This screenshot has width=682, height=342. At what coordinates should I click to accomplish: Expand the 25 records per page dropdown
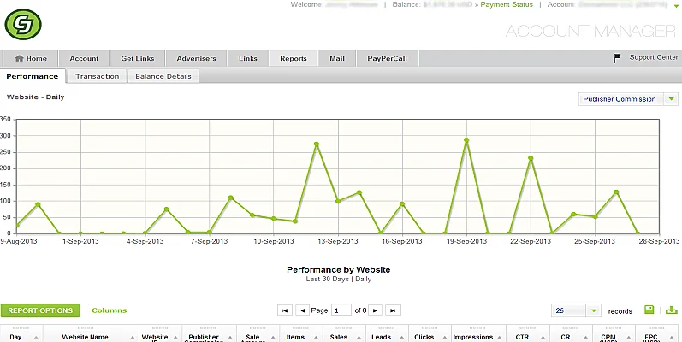(x=593, y=310)
